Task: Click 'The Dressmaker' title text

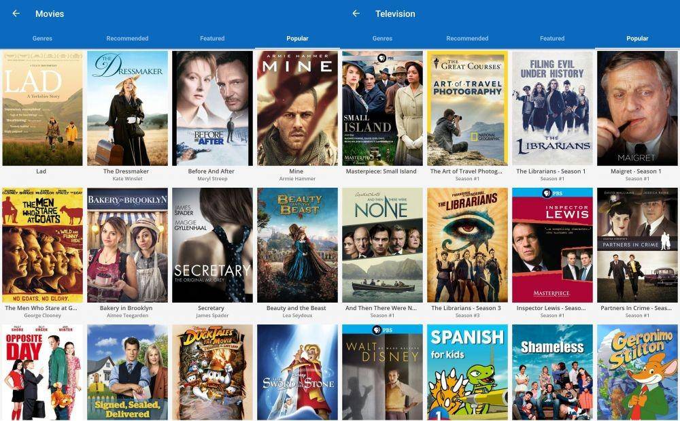Action: 126,171
